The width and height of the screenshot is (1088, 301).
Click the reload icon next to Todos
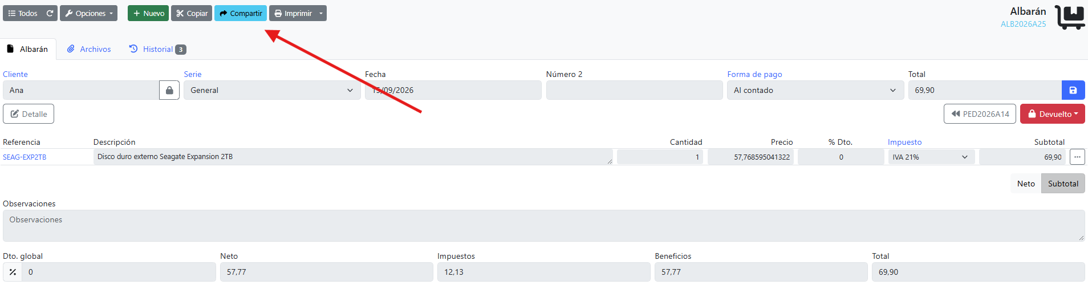[50, 13]
